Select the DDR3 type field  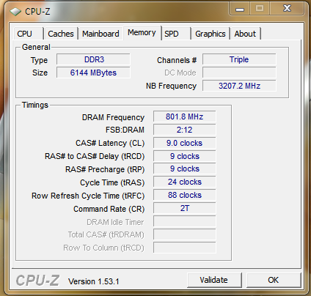pos(93,59)
